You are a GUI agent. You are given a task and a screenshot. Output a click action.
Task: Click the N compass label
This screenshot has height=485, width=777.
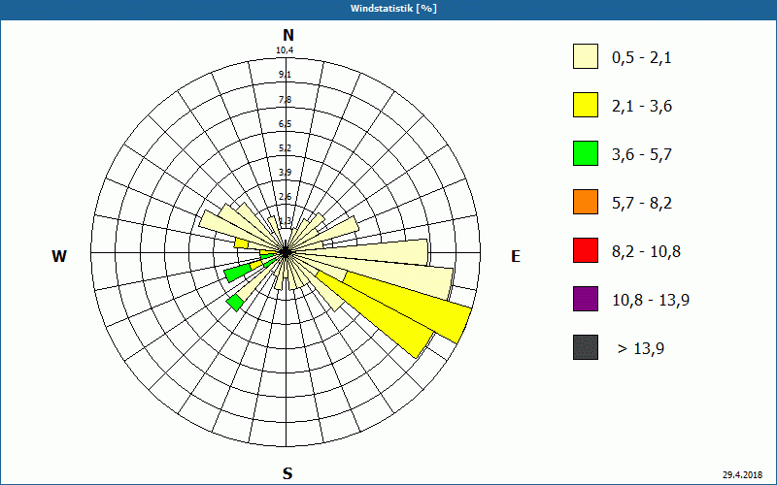(288, 35)
